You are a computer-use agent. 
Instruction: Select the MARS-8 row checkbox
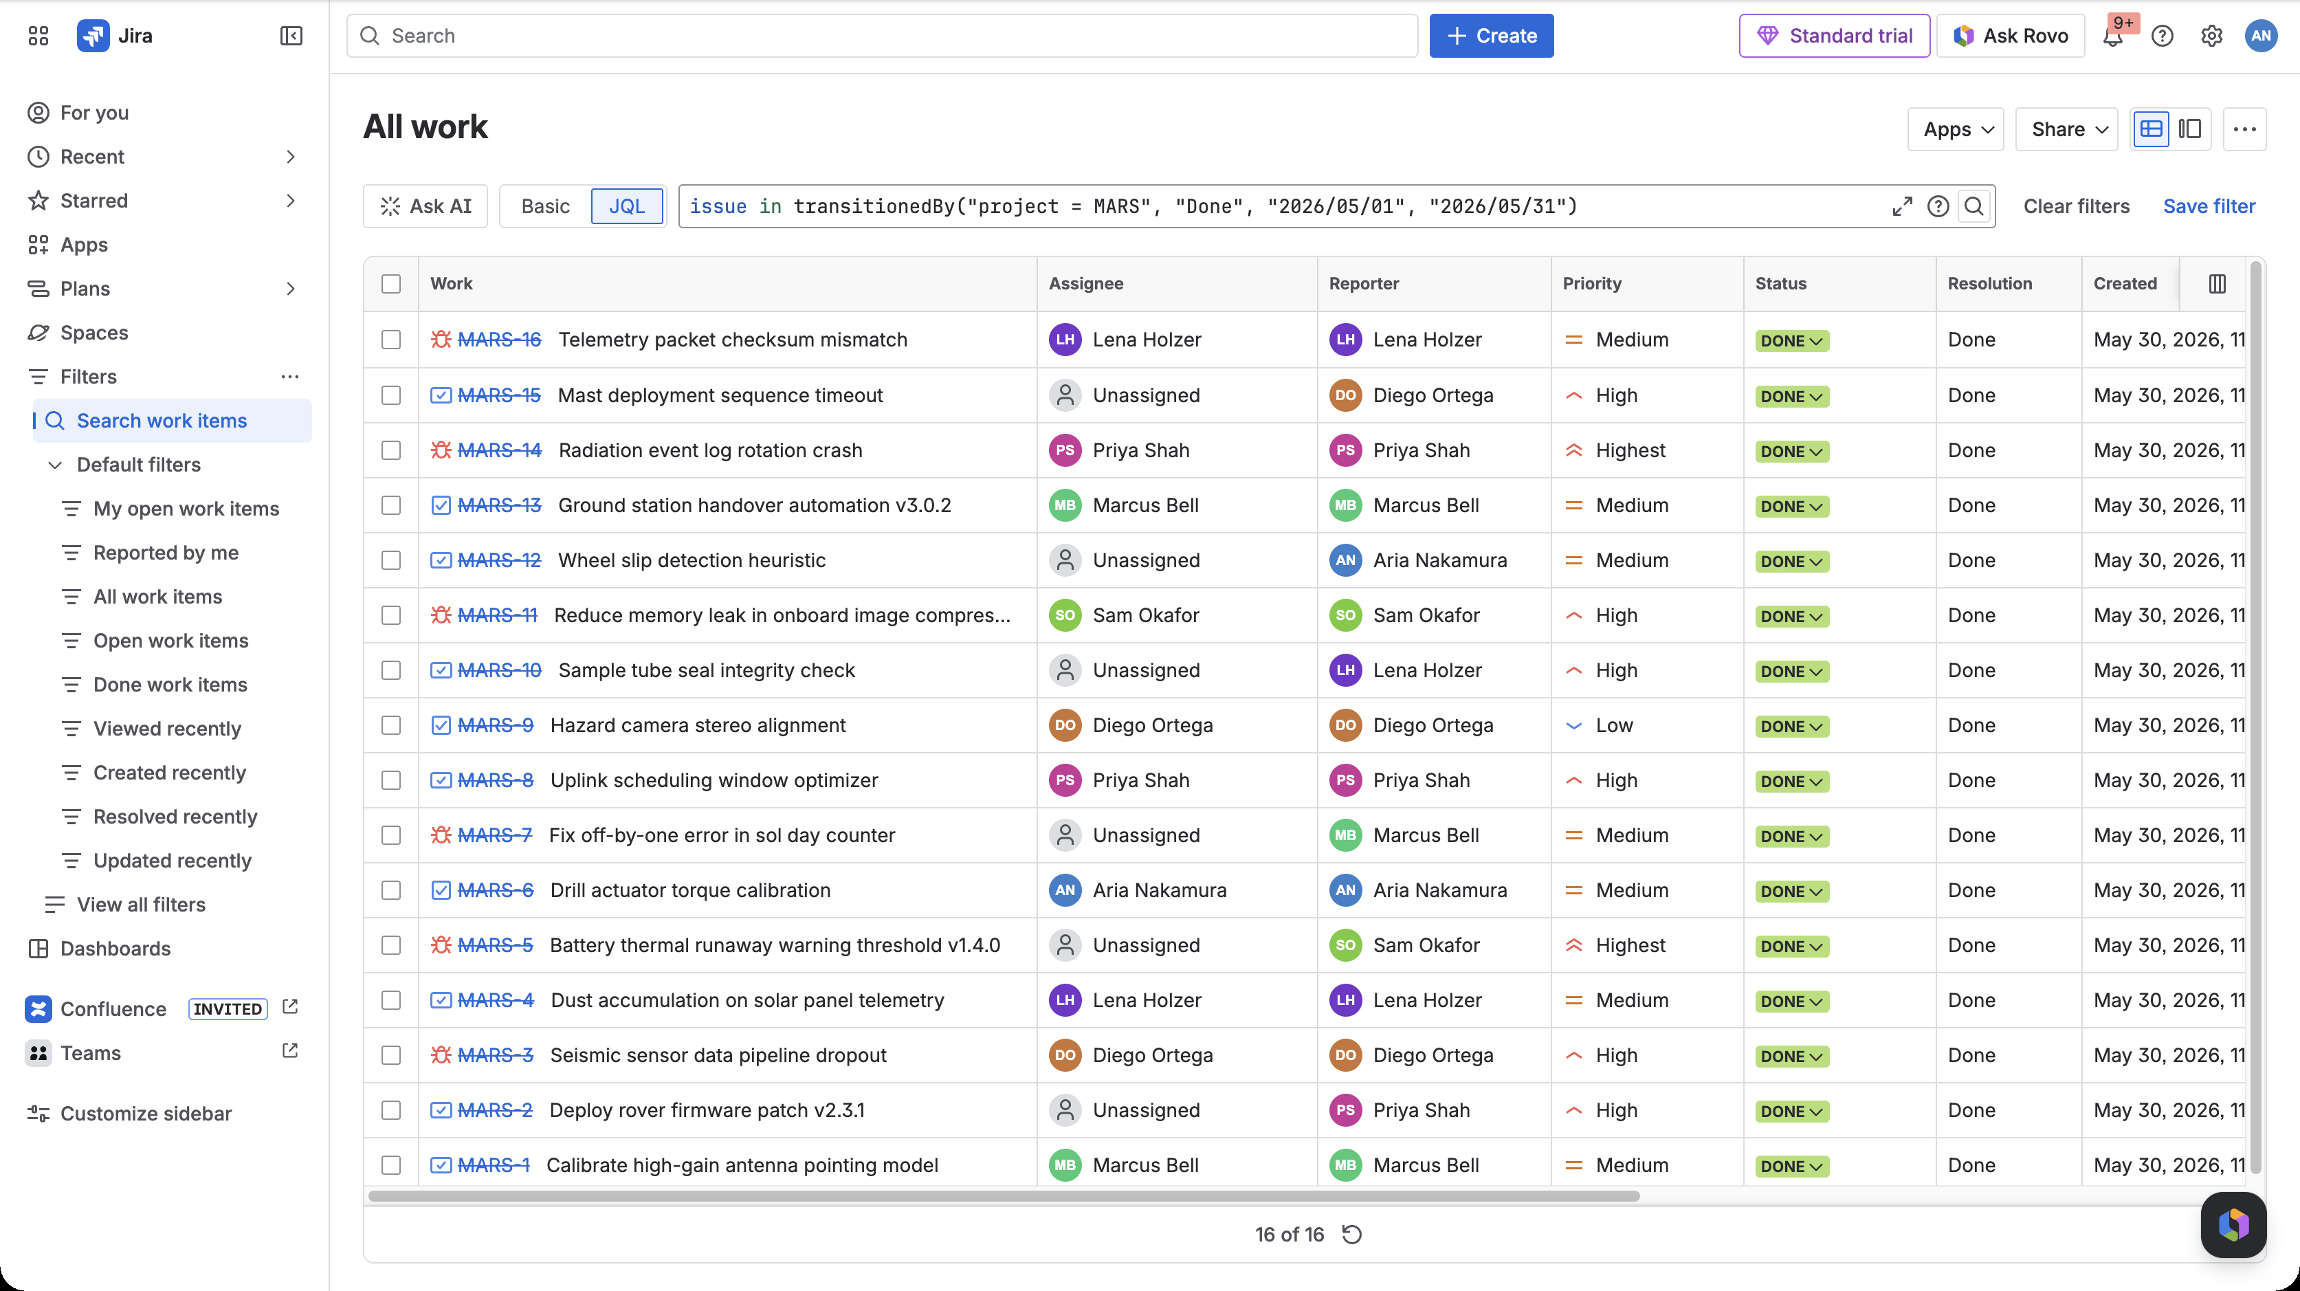click(391, 780)
